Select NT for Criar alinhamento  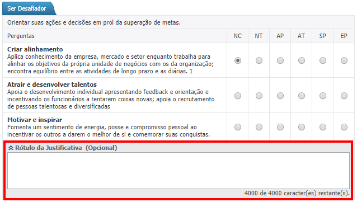click(259, 60)
